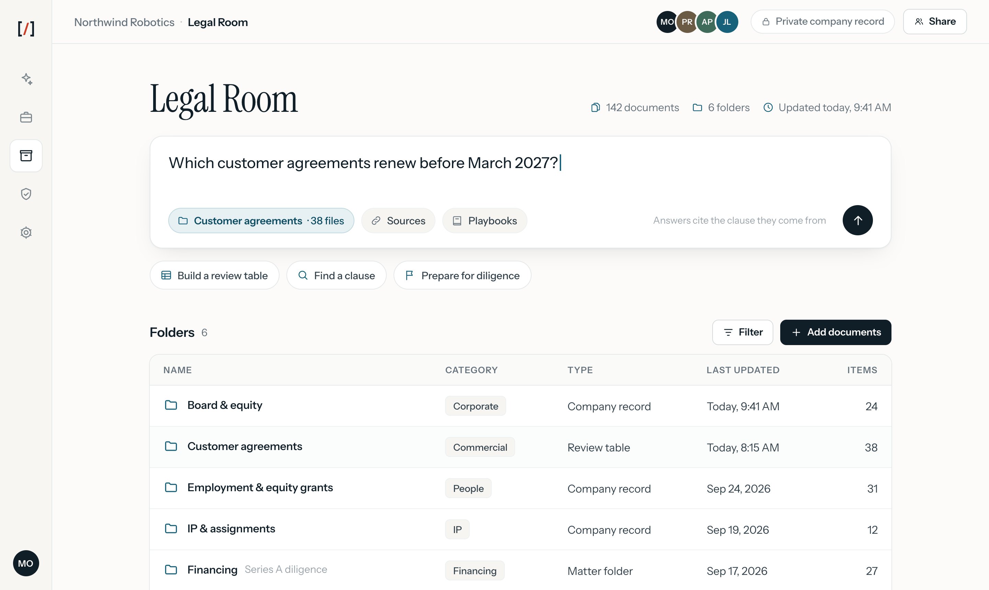Screen dimensions: 989x590
Task: Click the folder icon beside Board & equity
Action: (171, 405)
